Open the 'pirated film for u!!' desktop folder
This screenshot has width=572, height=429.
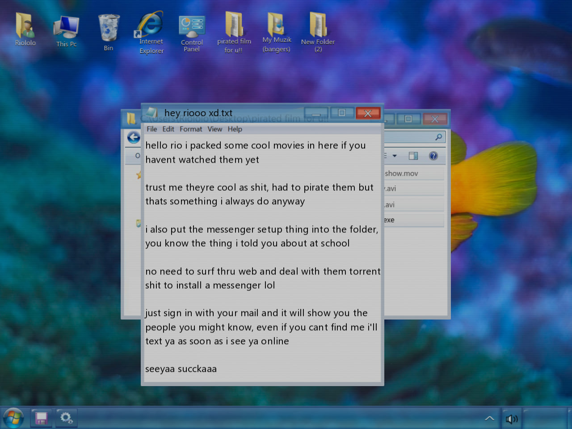click(234, 31)
